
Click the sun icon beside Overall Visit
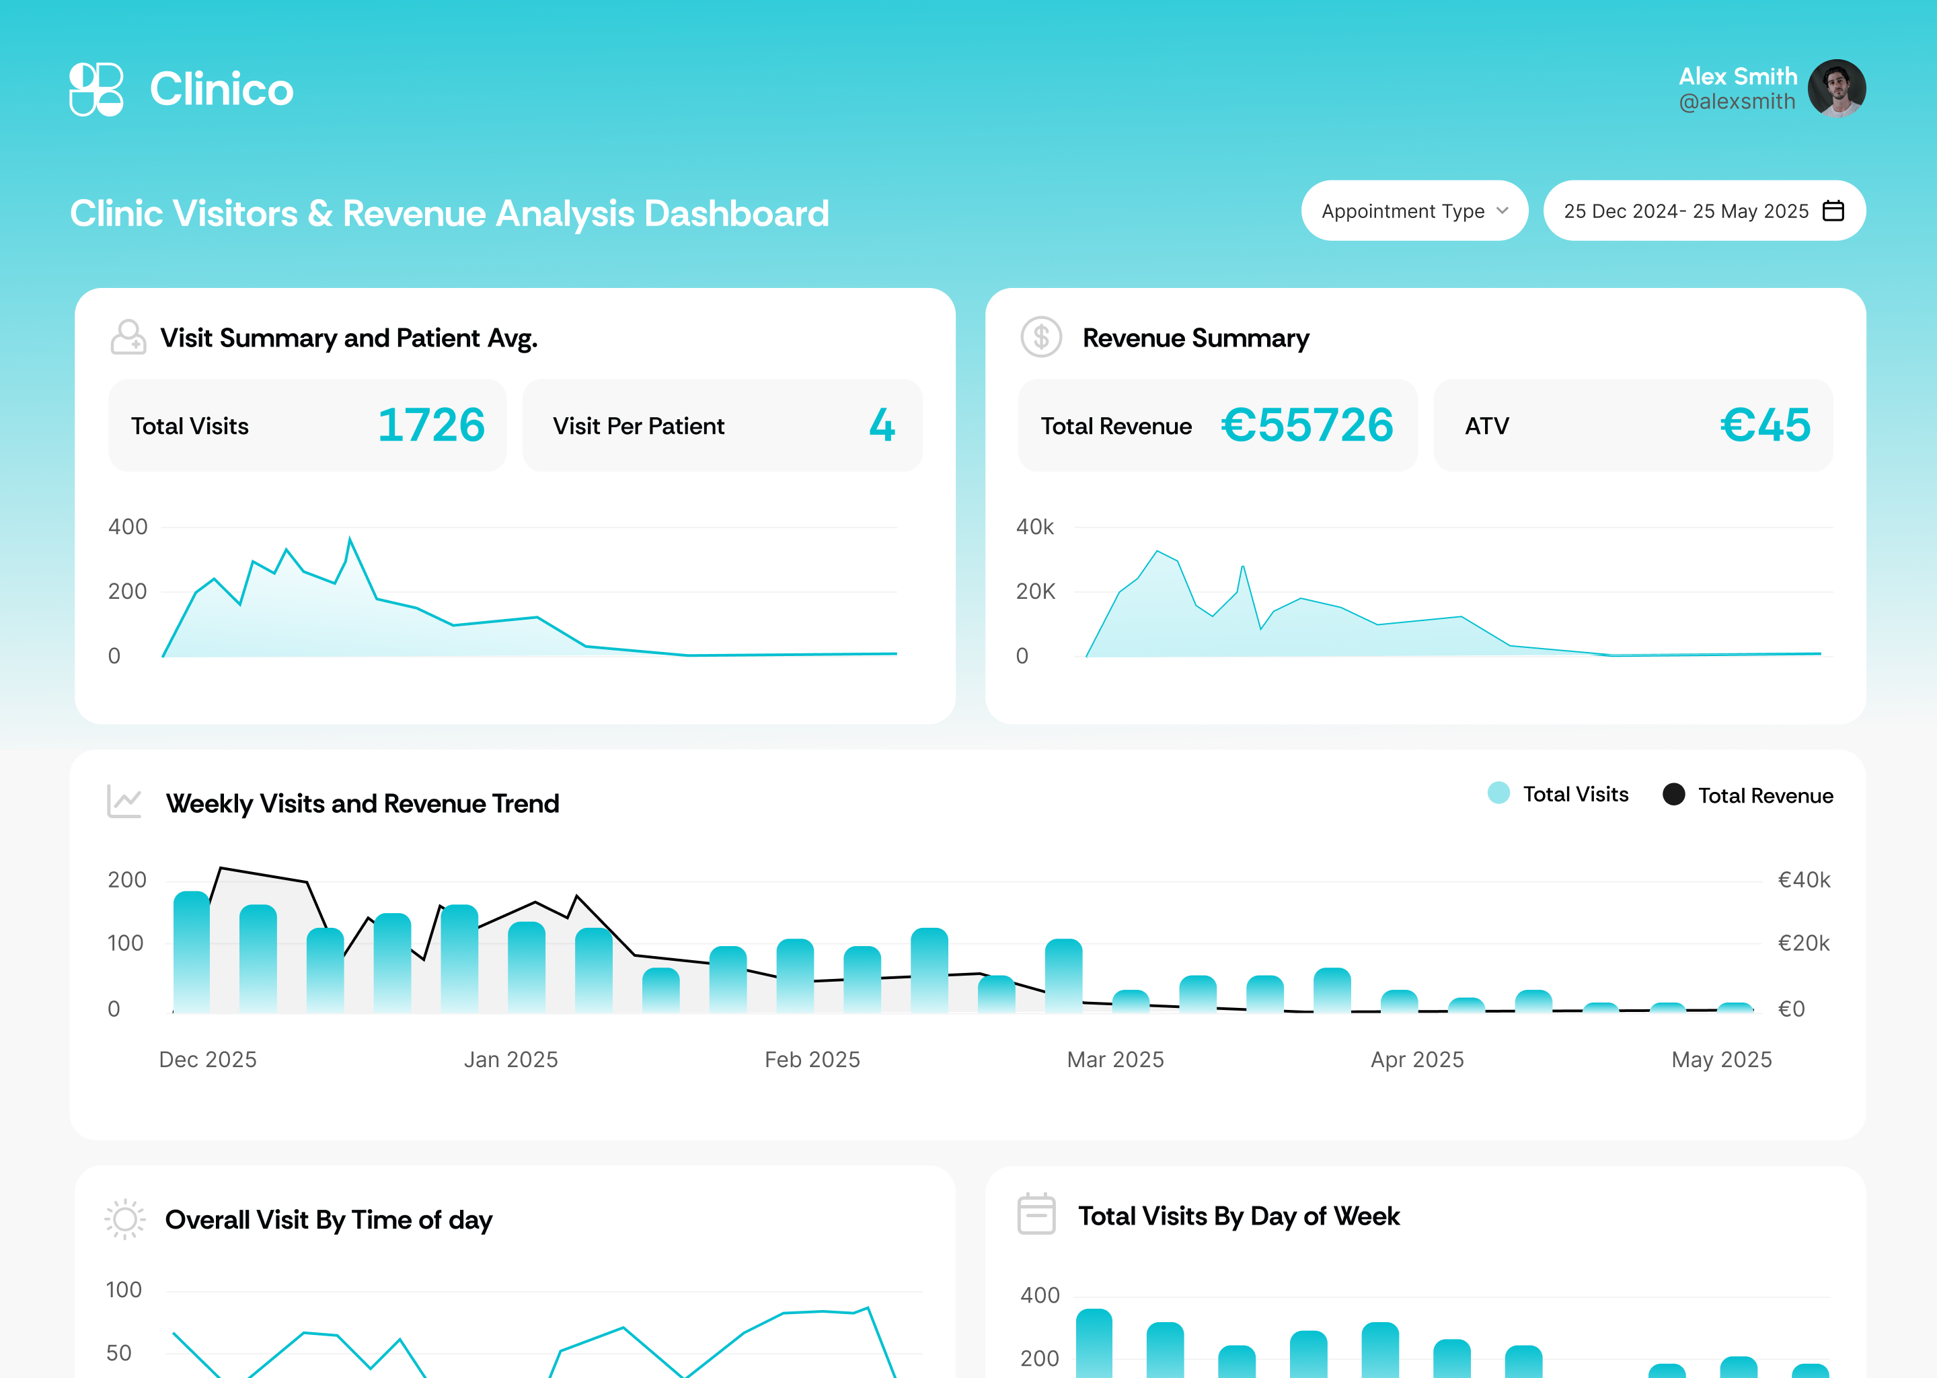(124, 1219)
